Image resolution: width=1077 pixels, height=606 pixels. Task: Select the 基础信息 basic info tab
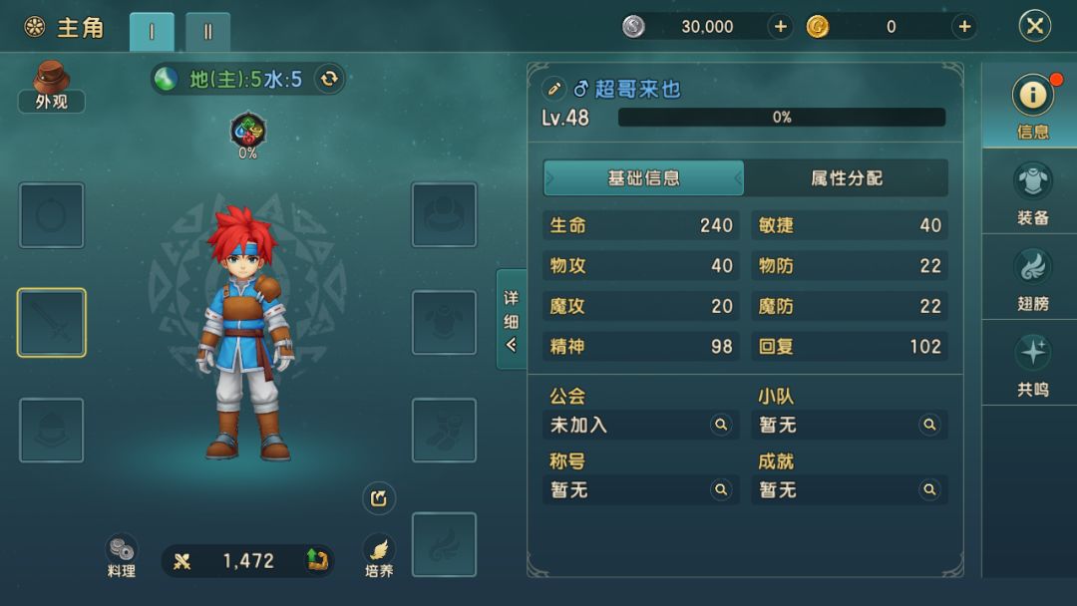[643, 178]
